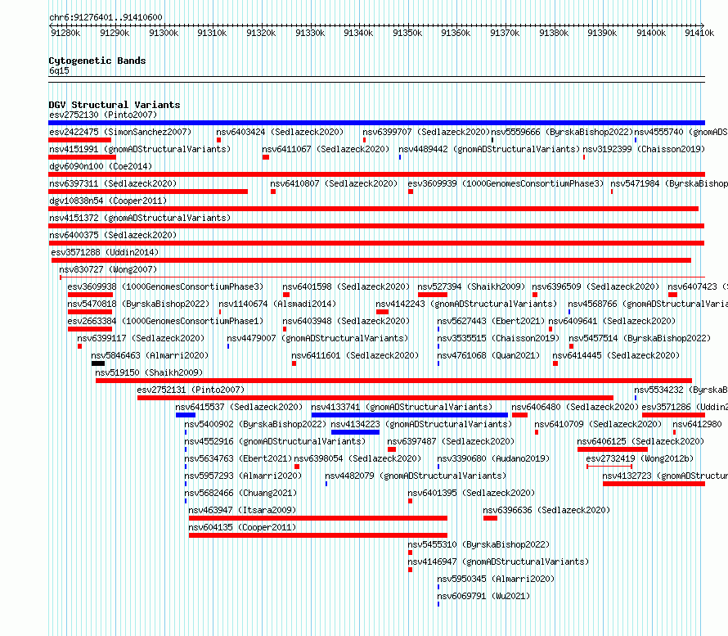Screen dimensions: 728x636
Task: Click the nsv830727 (Wong2007) label
Action: coord(108,269)
